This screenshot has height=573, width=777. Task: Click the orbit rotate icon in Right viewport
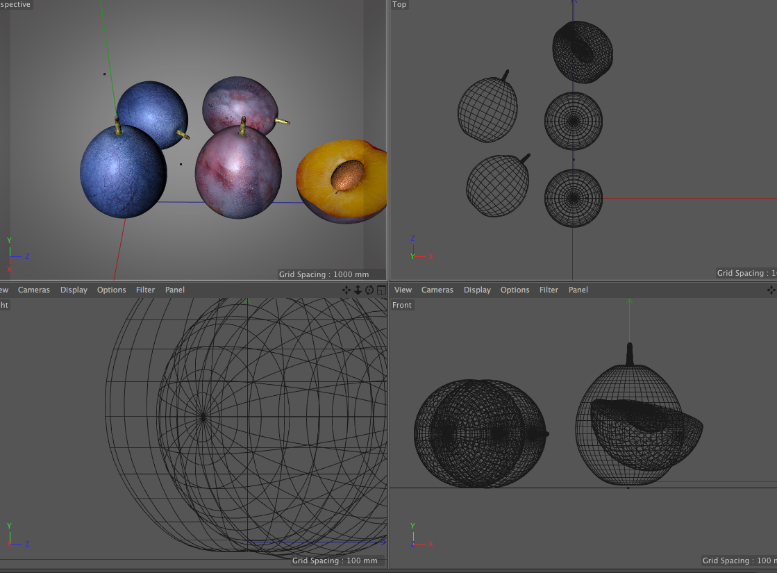pos(369,290)
